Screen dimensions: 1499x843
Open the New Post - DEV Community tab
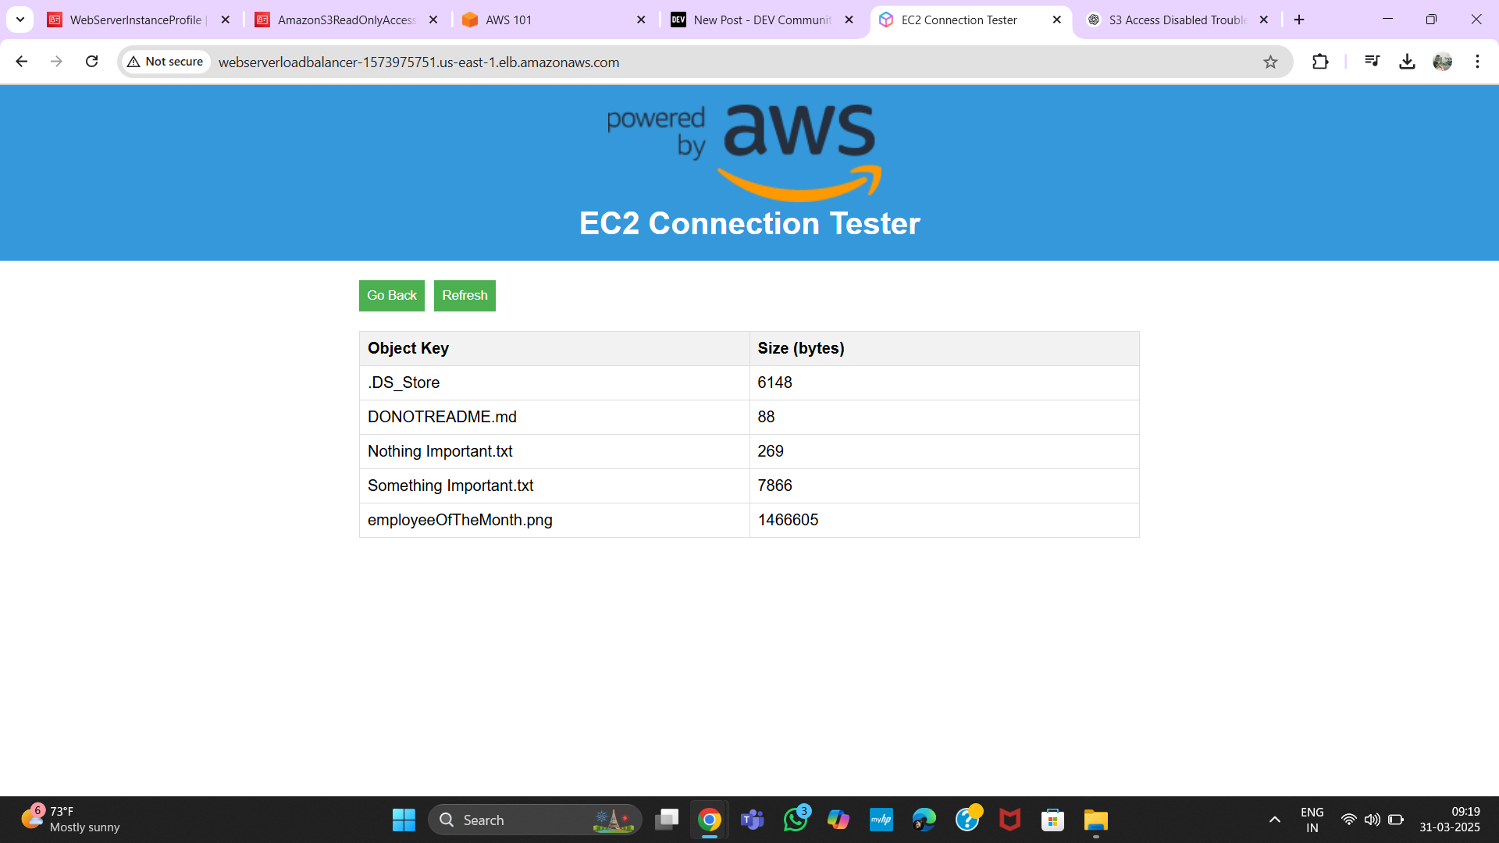click(762, 20)
